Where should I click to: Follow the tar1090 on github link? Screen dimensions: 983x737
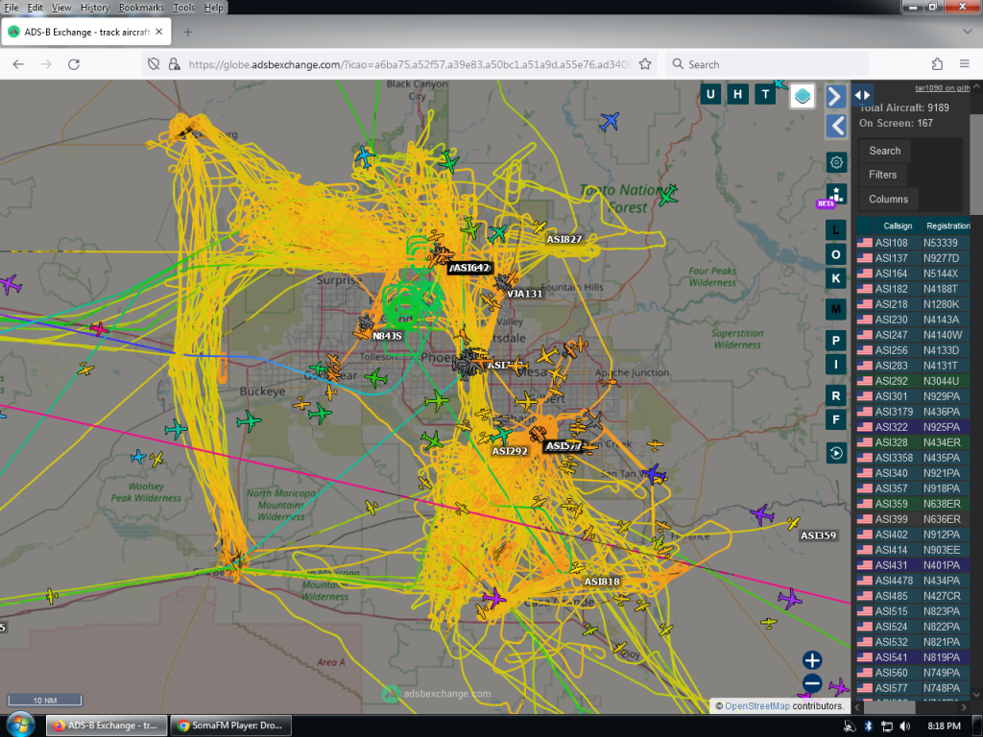pyautogui.click(x=943, y=88)
